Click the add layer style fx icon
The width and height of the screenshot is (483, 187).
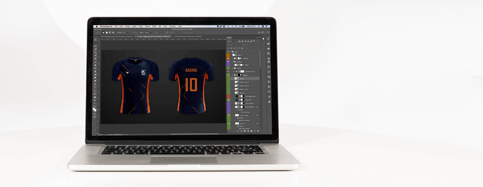point(241,131)
